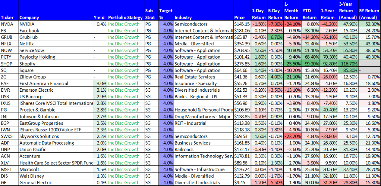Select the Microsoft company cell
The height and width of the screenshot is (186, 381).
click(x=56, y=169)
